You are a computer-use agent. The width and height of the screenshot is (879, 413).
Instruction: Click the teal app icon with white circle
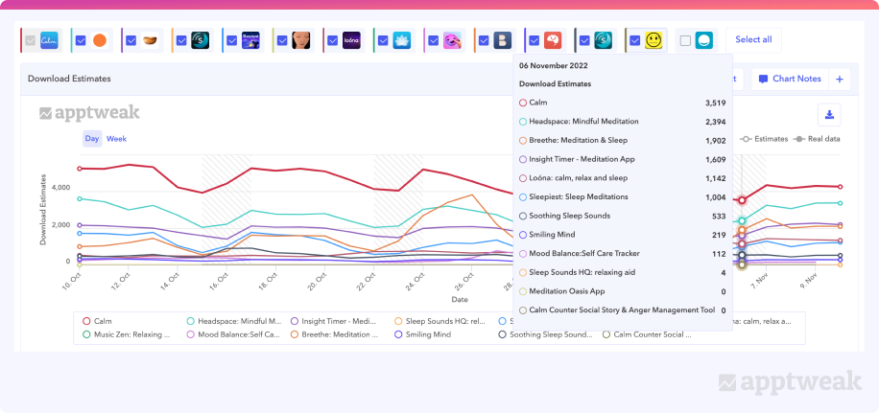click(x=704, y=40)
